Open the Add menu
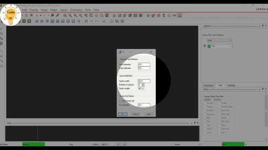 [24, 10]
